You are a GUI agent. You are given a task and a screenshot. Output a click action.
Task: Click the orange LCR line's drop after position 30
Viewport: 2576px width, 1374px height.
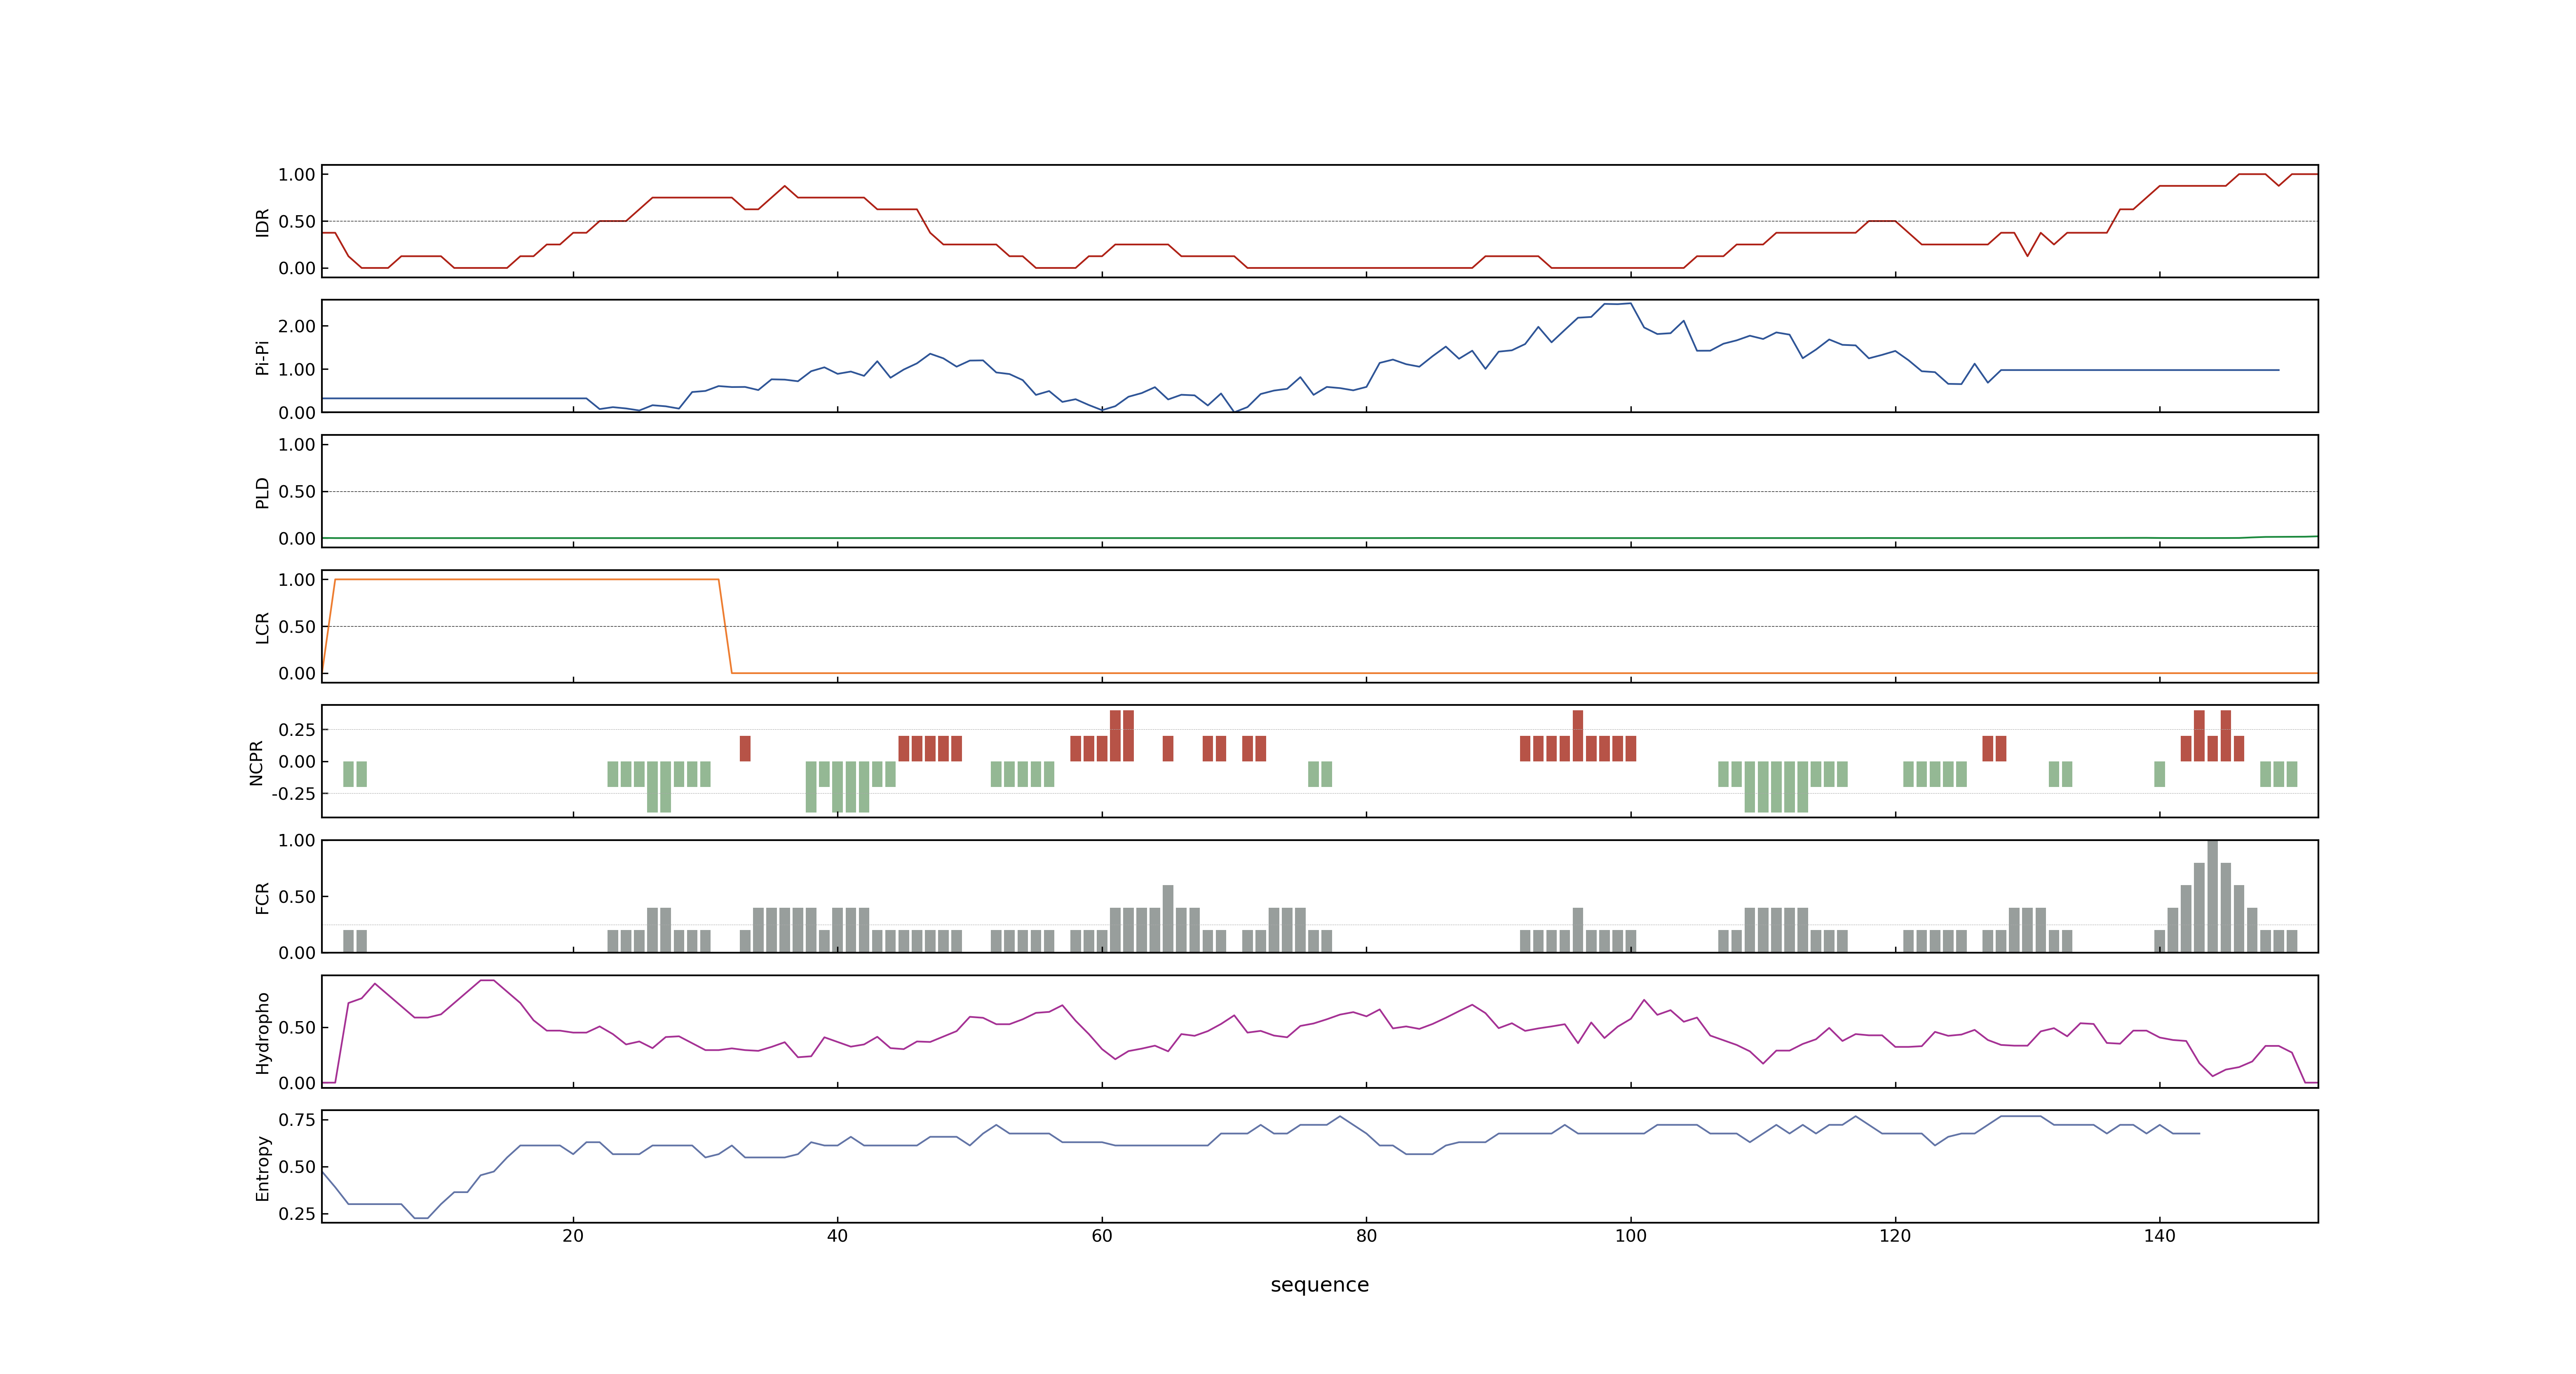click(x=725, y=626)
